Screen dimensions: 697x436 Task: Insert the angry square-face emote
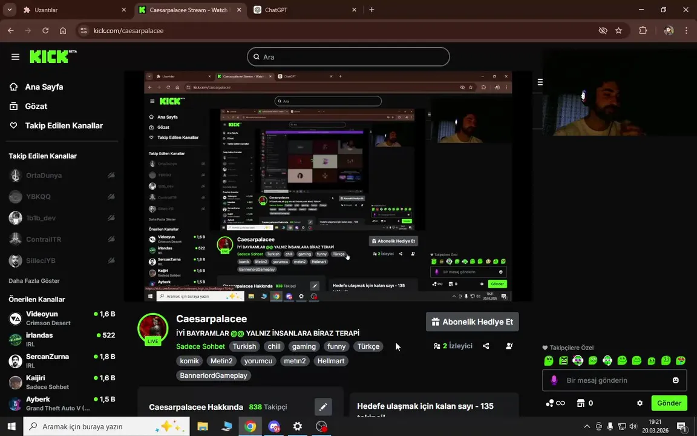(x=563, y=360)
